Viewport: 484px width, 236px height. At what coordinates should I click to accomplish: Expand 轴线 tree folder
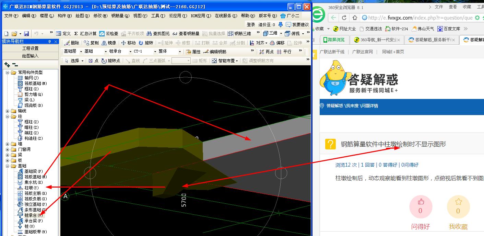click(x=8, y=111)
